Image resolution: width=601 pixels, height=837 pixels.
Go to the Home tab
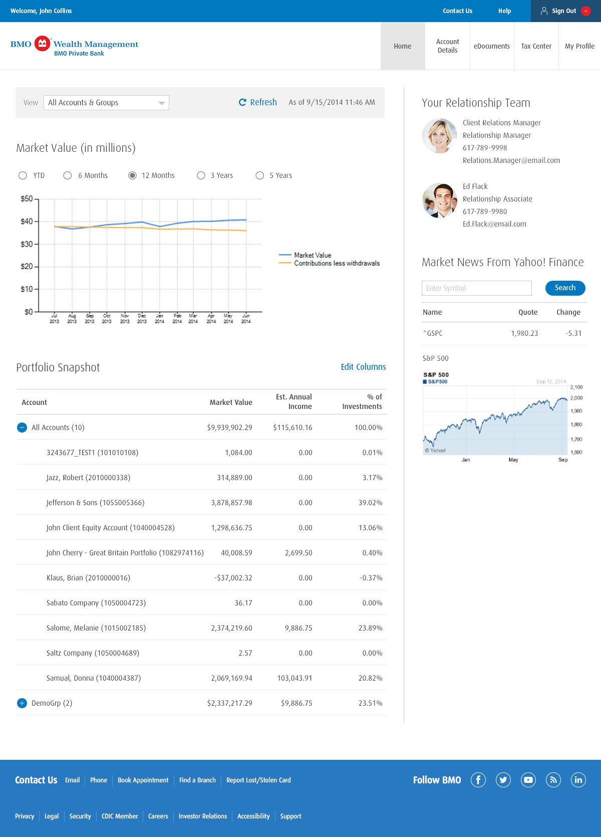tap(403, 46)
